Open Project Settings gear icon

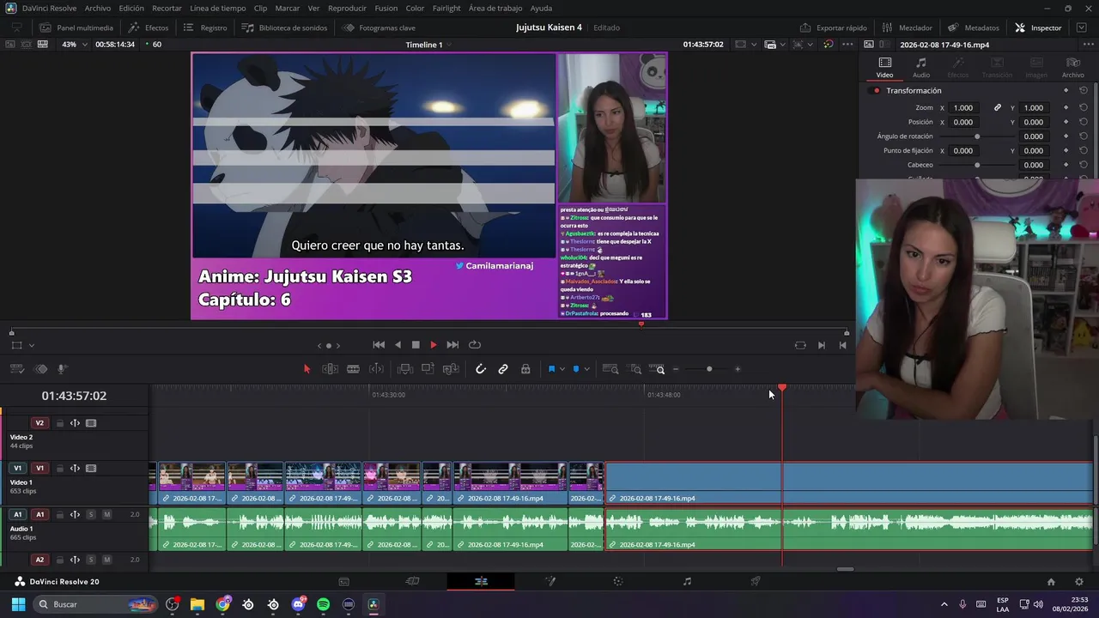tap(1079, 582)
